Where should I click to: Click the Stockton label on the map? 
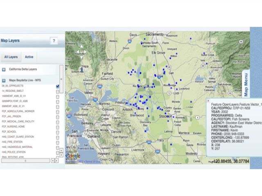165,116
